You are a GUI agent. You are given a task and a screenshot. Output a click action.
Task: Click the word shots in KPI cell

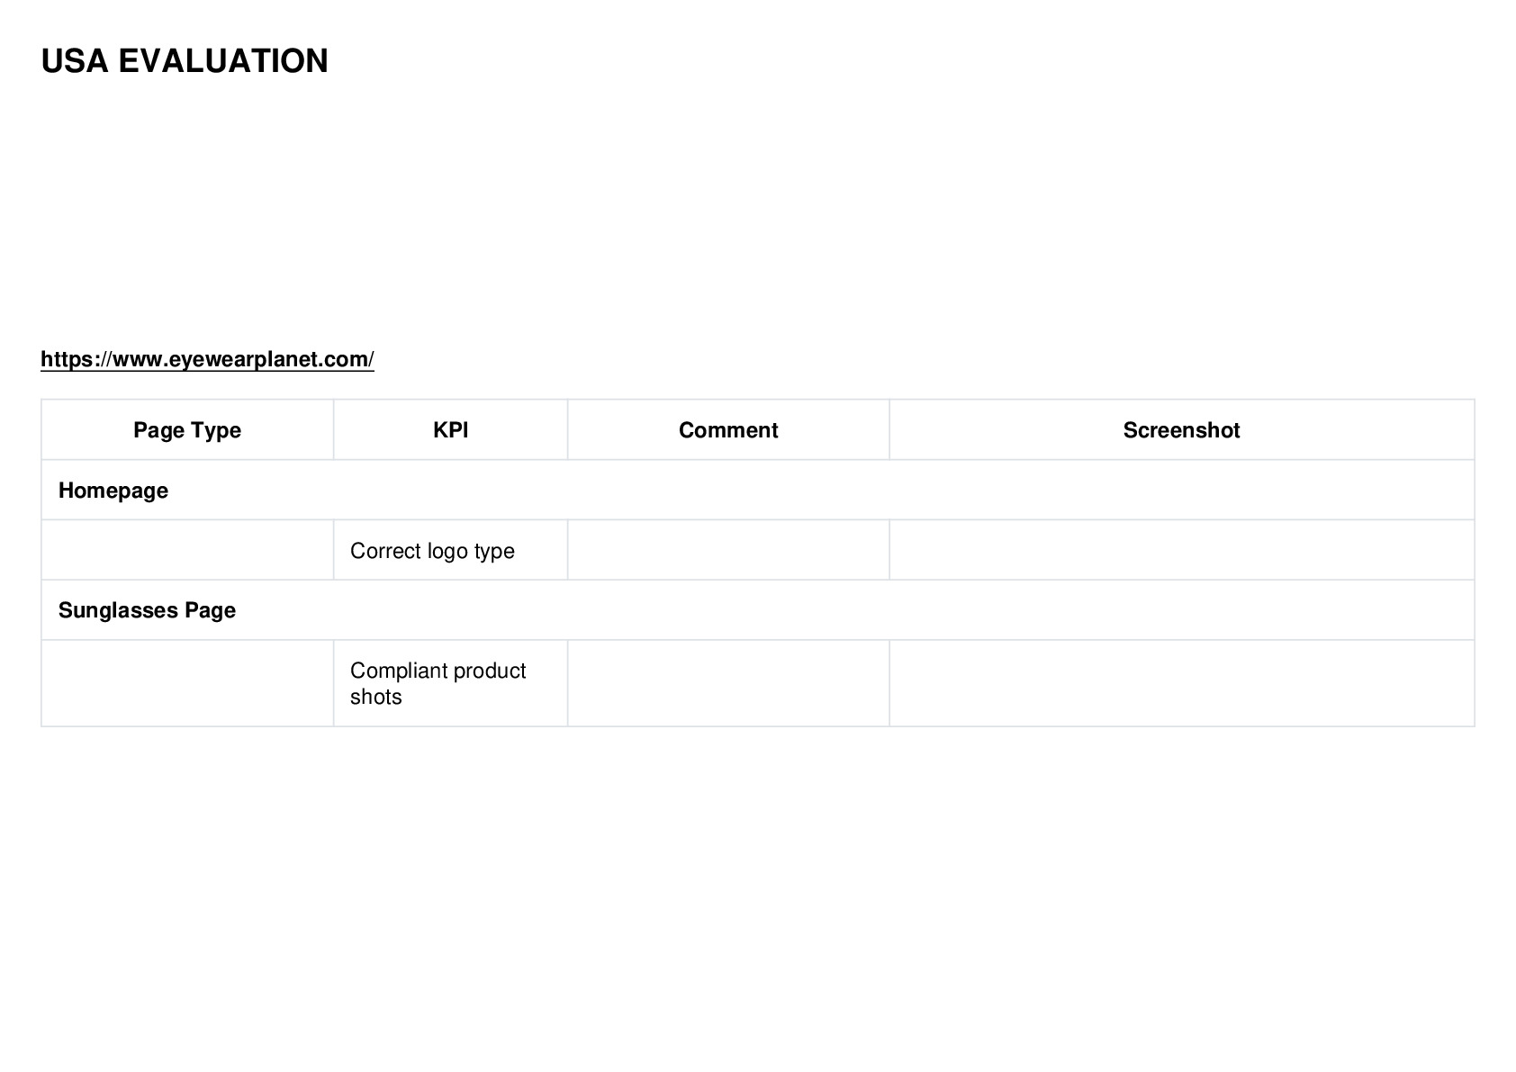pos(376,697)
